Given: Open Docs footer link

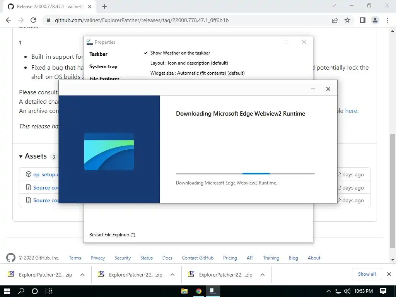Looking at the screenshot, I should coord(167,258).
